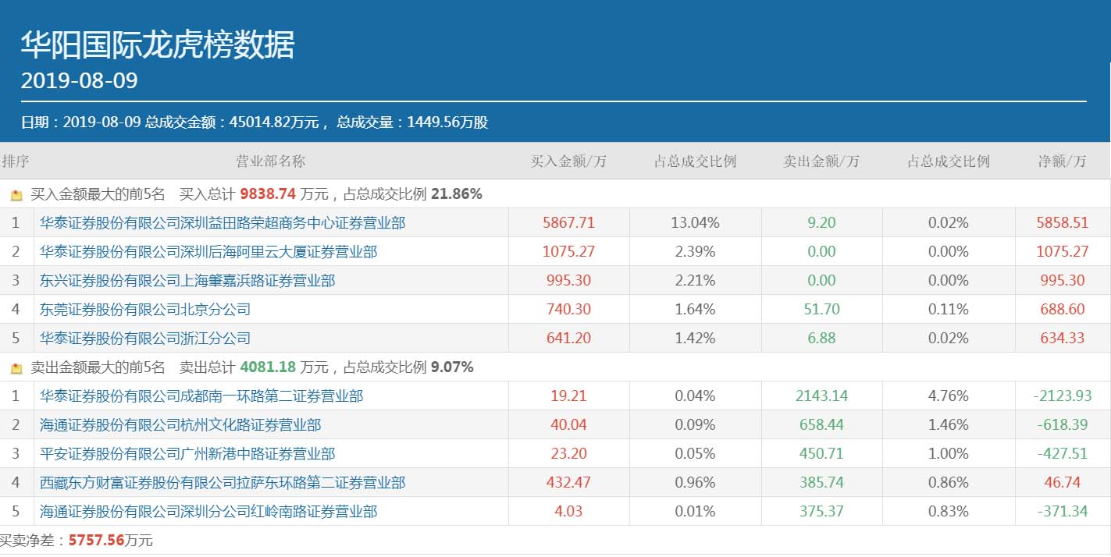Open 华泰证券深圳益田路荣超商务中心证券营业部 link
Image resolution: width=1111 pixels, height=557 pixels.
click(223, 223)
